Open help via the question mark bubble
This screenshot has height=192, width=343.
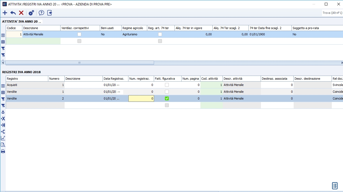(x=41, y=13)
